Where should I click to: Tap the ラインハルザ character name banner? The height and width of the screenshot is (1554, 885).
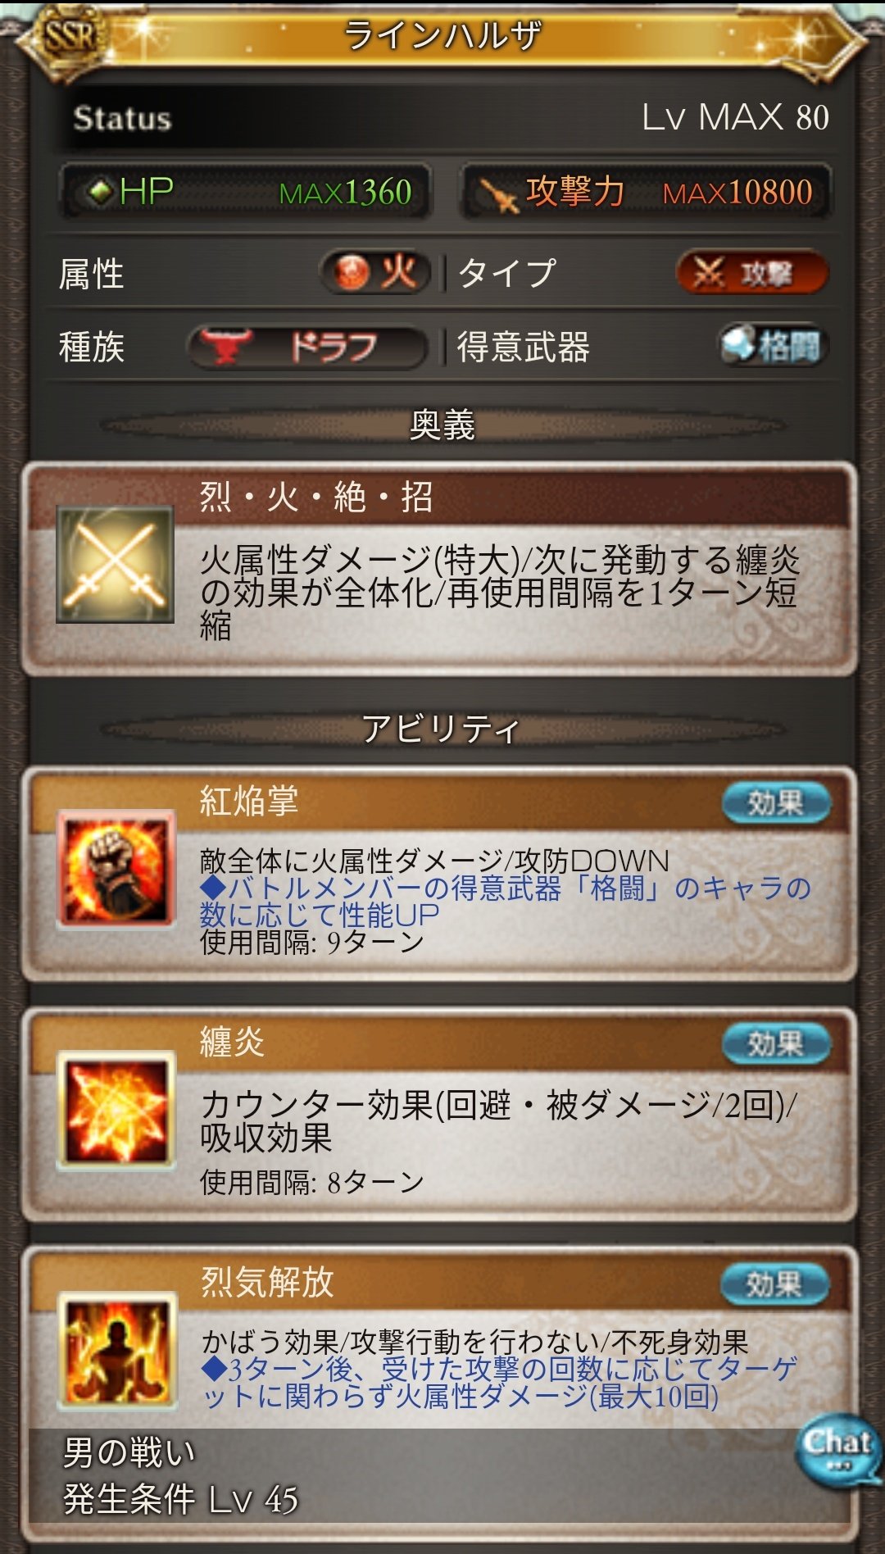click(x=442, y=36)
